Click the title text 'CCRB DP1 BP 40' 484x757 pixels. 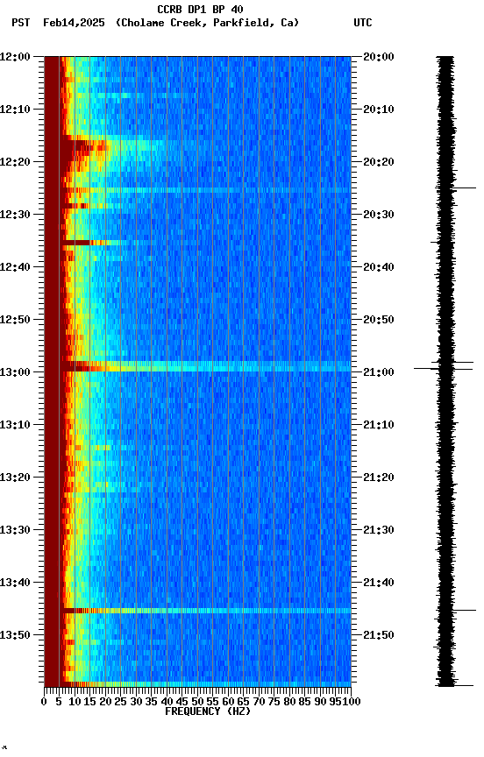tap(200, 9)
